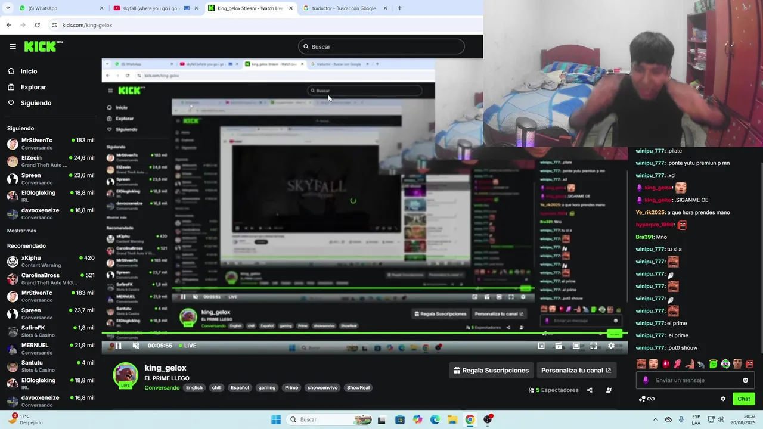Unmute the stream volume icon
The image size is (763, 429).
point(136,346)
